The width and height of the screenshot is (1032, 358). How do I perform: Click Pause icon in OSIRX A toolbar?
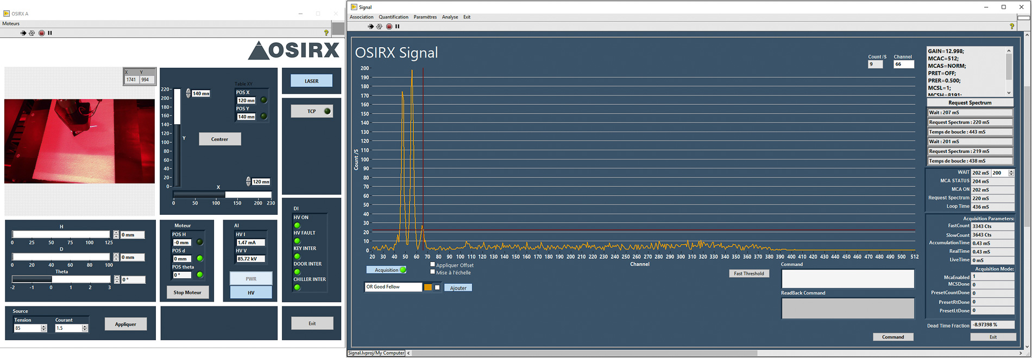(x=50, y=33)
